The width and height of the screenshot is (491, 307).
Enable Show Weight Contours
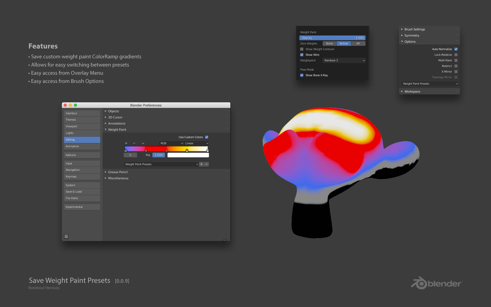302,49
